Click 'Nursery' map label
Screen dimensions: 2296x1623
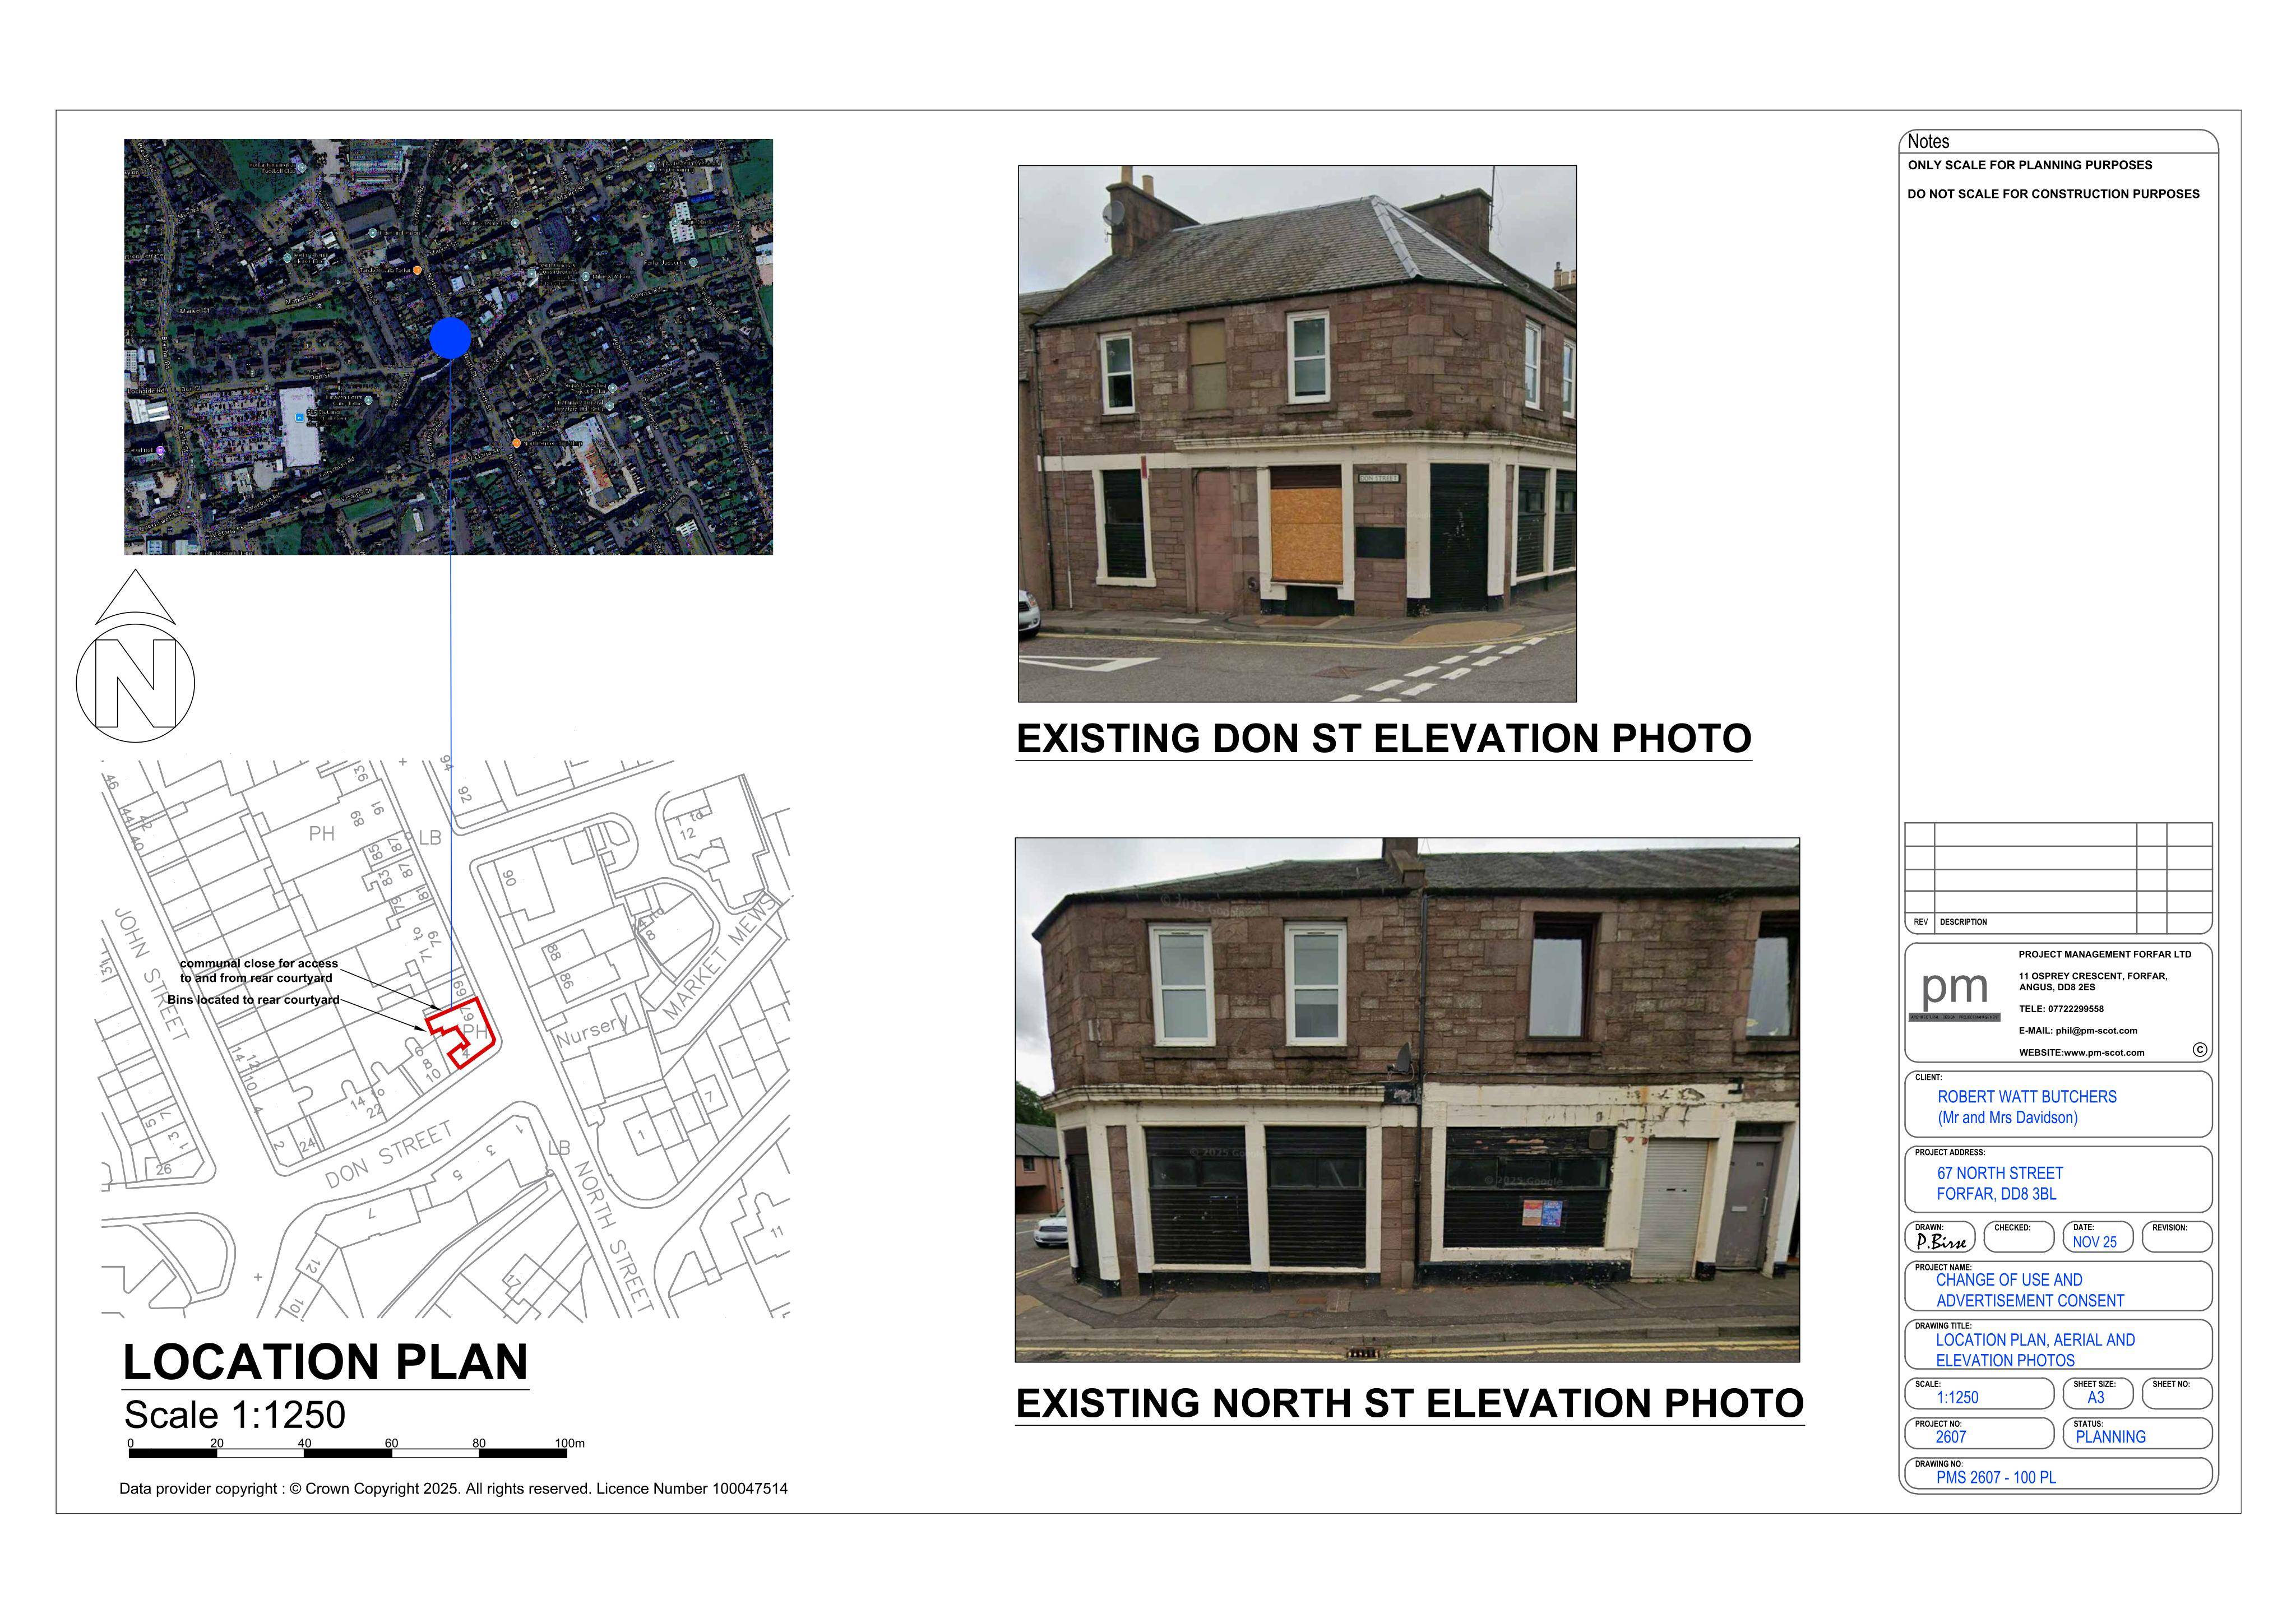pos(593,1030)
